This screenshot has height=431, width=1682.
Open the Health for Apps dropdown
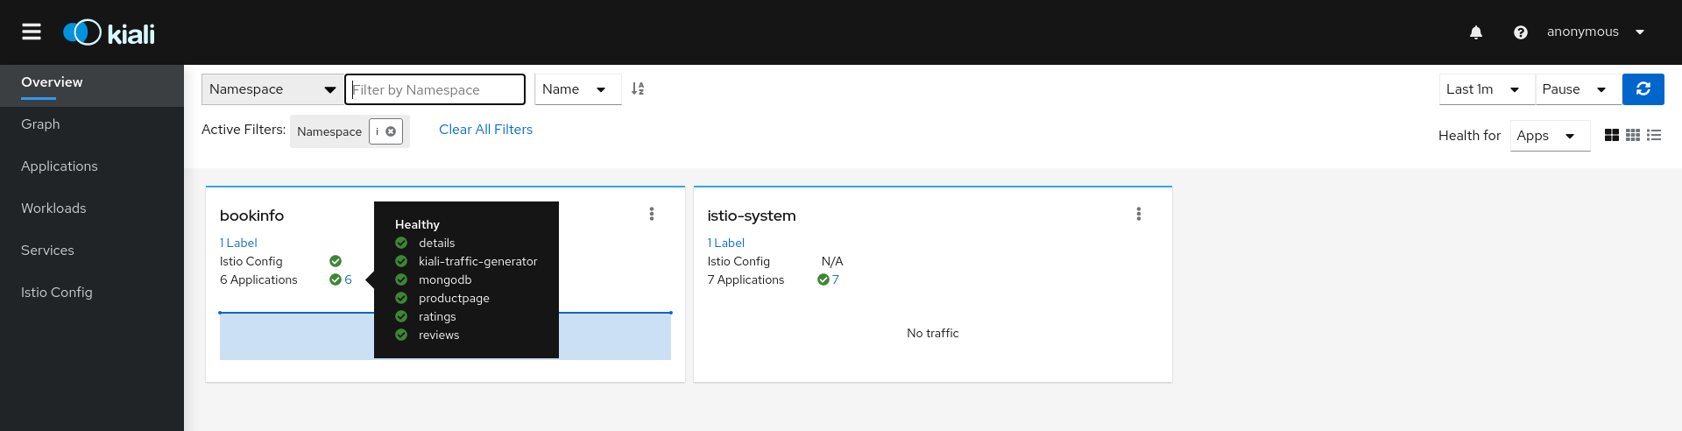tap(1550, 136)
